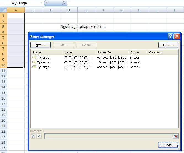The image size is (184, 153).
Task: Select the MyRange name icon scoped to Sheet1
Action: tap(34, 58)
